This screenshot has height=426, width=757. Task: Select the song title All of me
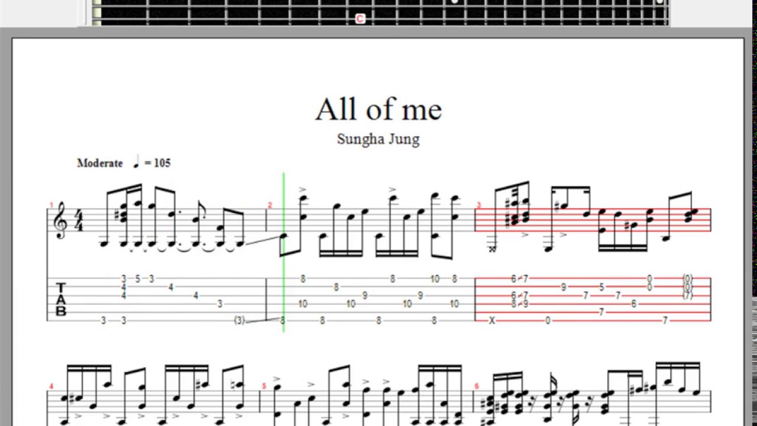coord(378,109)
